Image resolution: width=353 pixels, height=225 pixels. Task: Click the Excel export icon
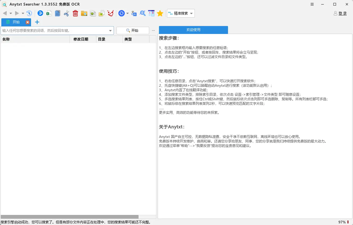(49, 13)
